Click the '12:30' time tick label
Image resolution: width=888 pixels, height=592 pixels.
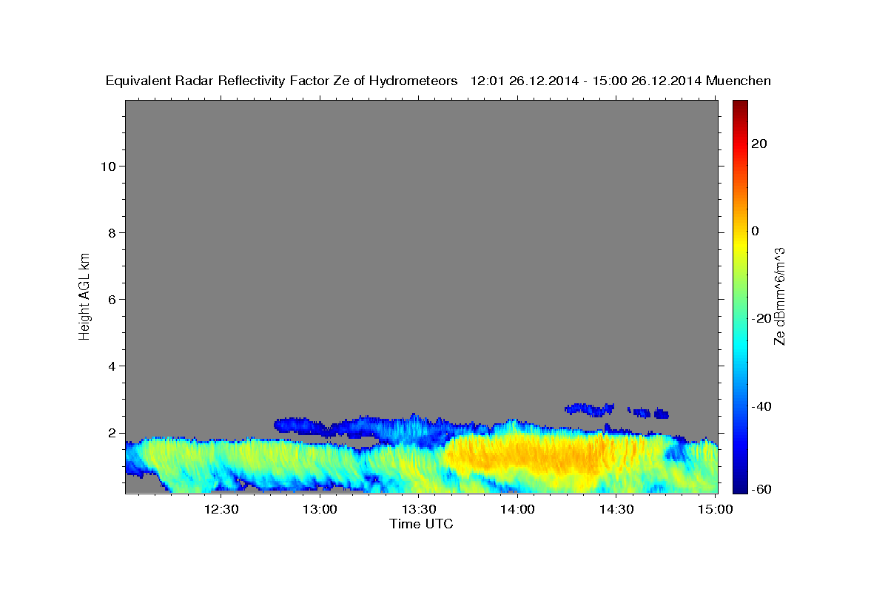(x=221, y=510)
